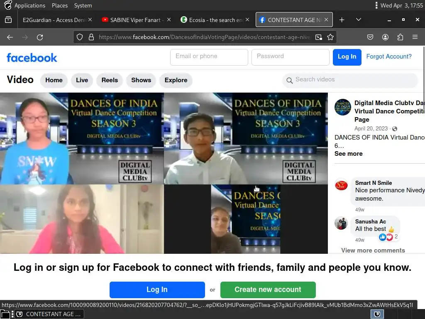Click the Firefox icon in bottom-right panel
Screen dimensions: 425x319
377,314
